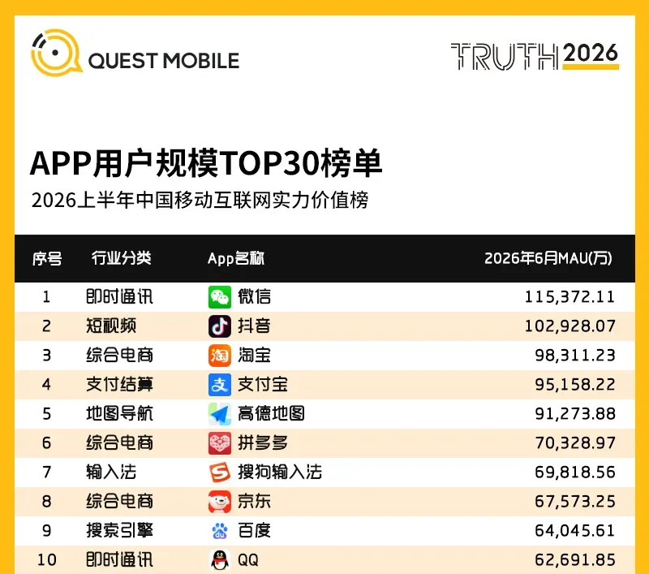Click the Sogou Input app icon

pos(219,473)
